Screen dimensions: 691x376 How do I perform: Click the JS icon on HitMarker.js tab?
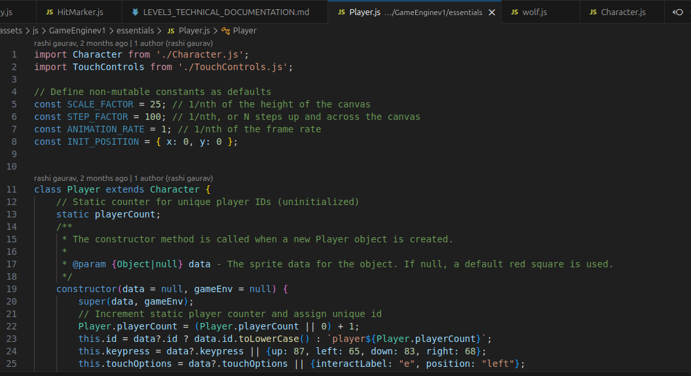[50, 12]
